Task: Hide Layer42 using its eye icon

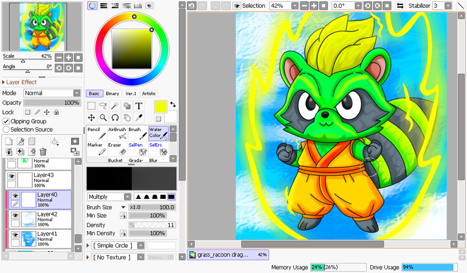Action: [15, 215]
